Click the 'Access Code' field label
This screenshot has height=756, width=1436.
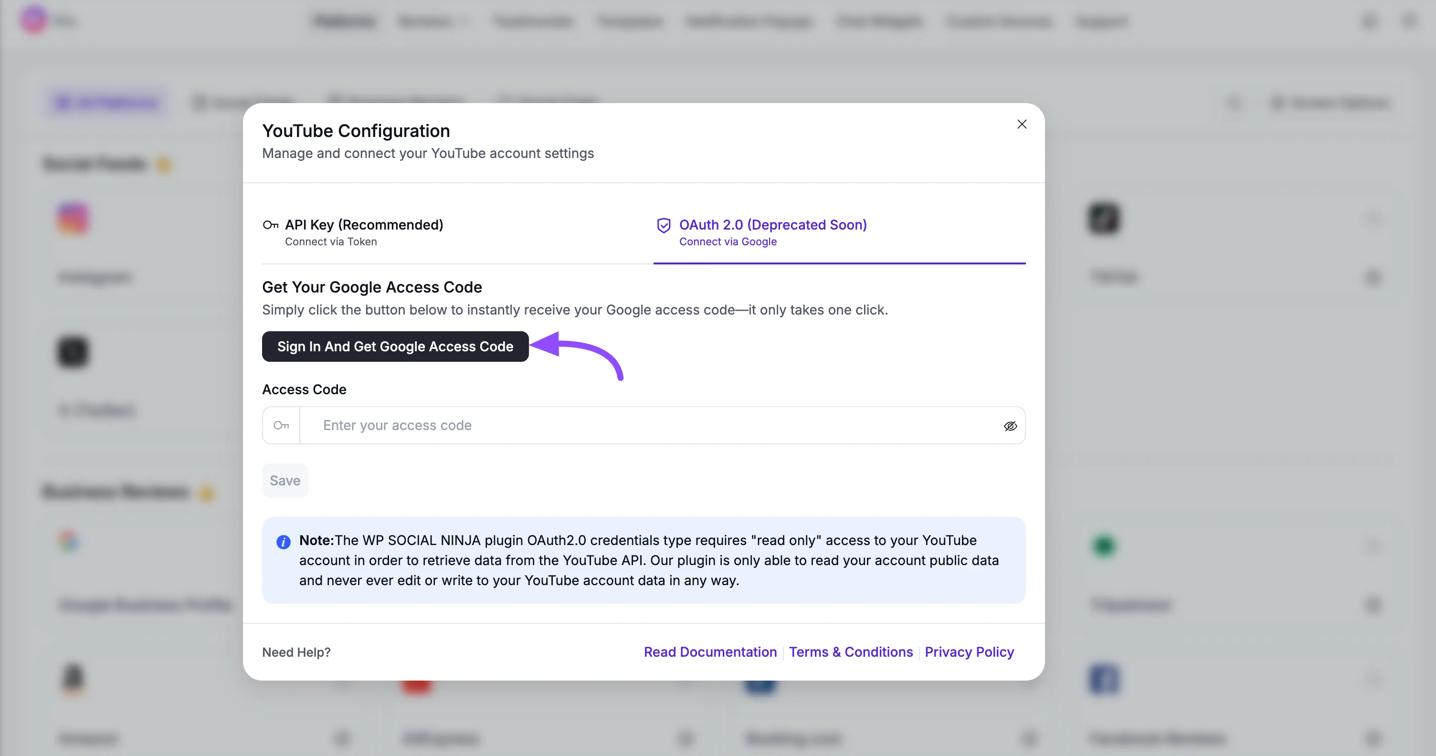[x=304, y=389]
